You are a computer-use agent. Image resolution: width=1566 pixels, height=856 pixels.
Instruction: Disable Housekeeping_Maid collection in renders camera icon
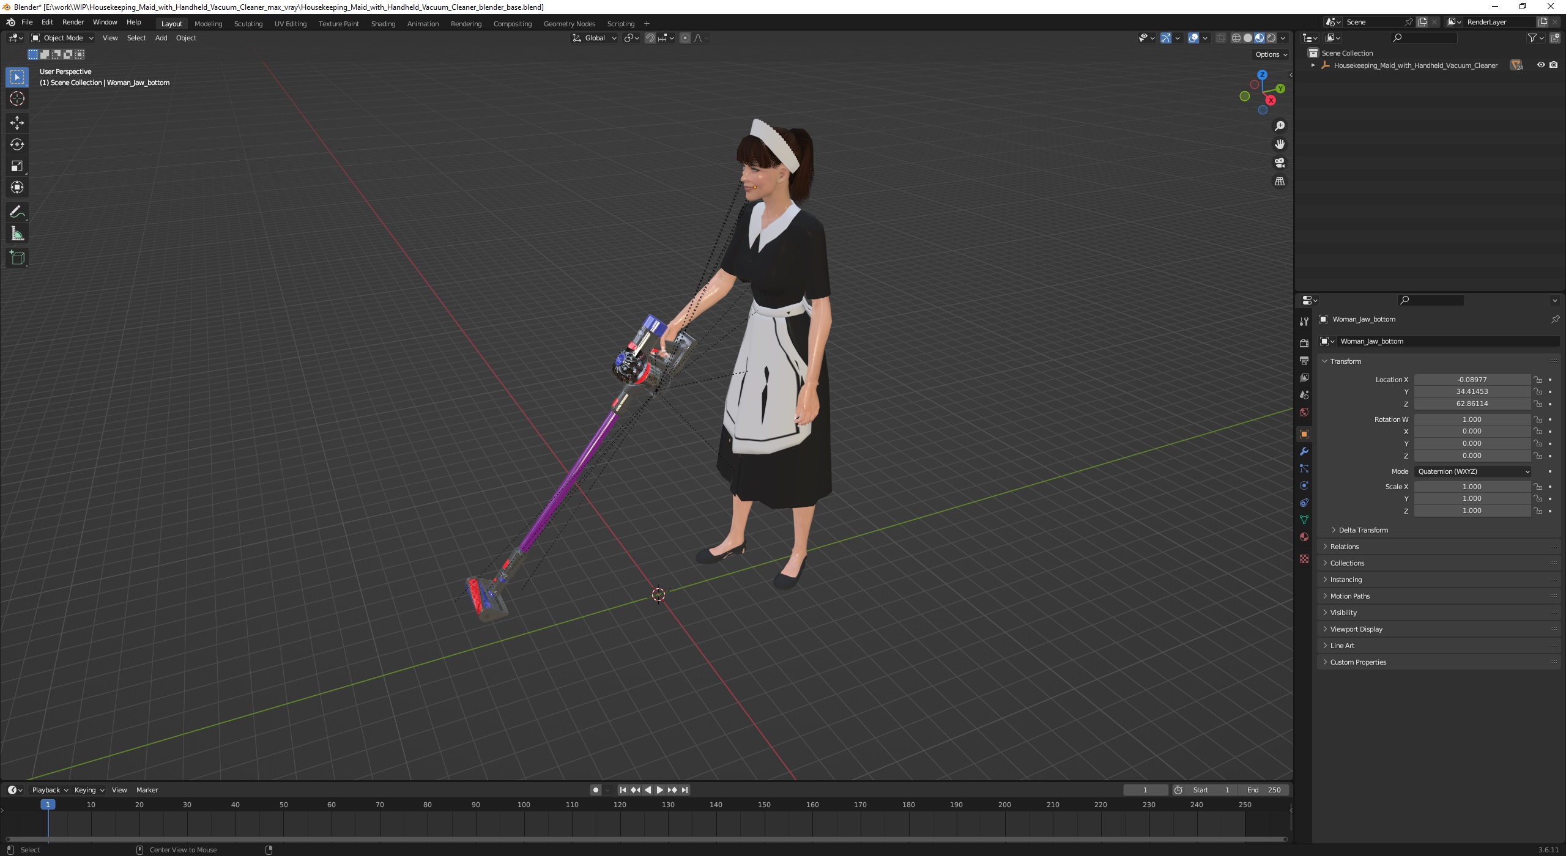1554,65
